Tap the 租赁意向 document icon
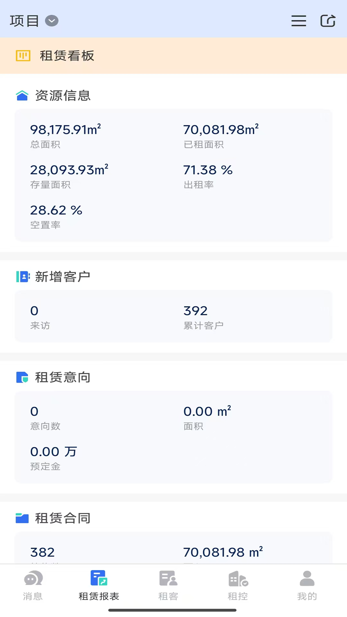The width and height of the screenshot is (347, 617). [x=22, y=377]
